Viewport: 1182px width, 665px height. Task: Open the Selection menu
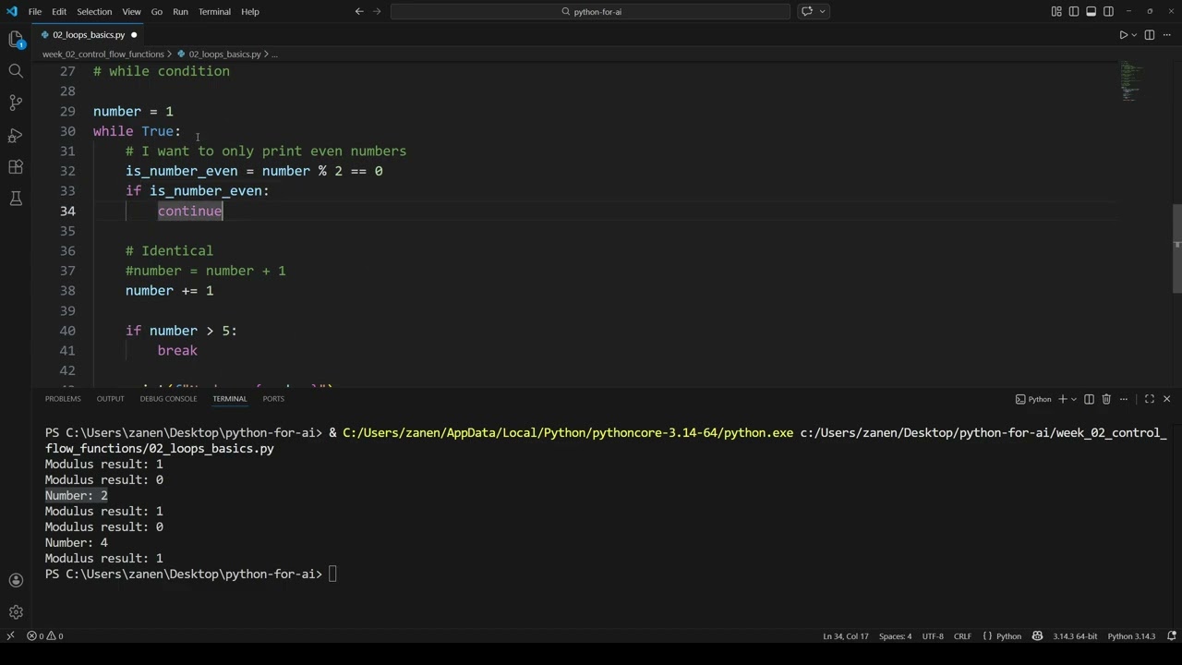click(x=94, y=11)
